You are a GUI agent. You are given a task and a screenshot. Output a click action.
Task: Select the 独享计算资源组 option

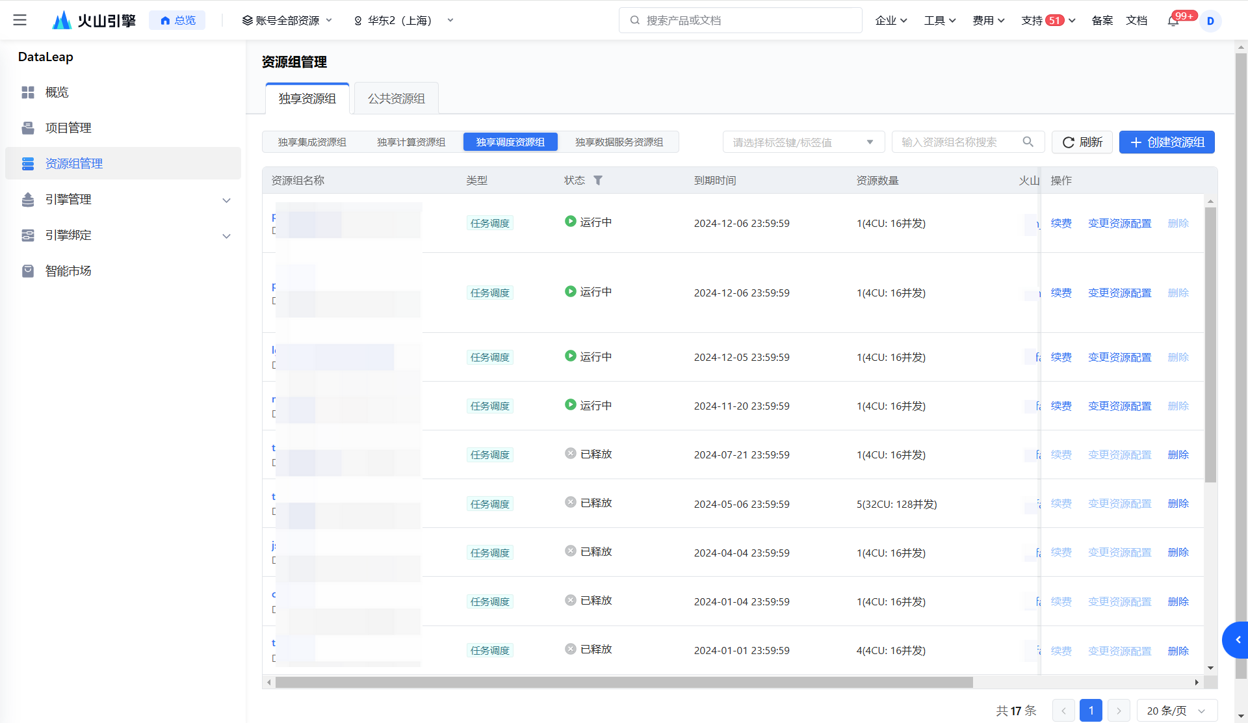click(x=411, y=142)
